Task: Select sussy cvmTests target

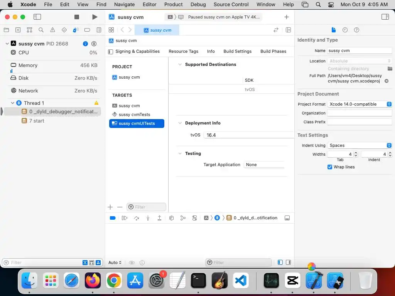Action: pos(137,114)
